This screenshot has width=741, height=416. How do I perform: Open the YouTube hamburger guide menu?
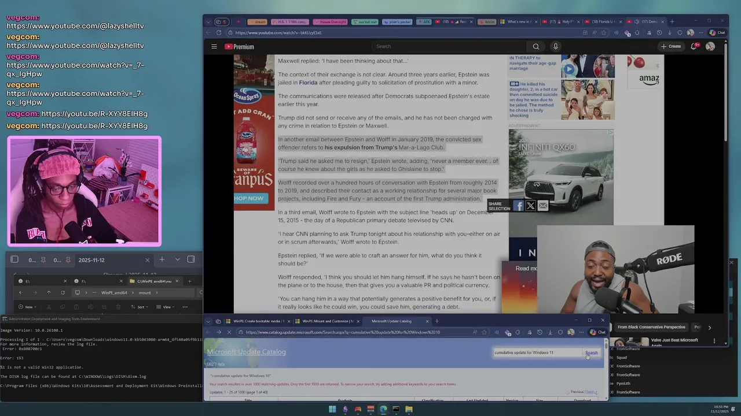coord(214,46)
